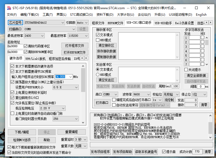Click the hardware options vertical scrollbar thumb
216x158 pixels.
[83, 80]
